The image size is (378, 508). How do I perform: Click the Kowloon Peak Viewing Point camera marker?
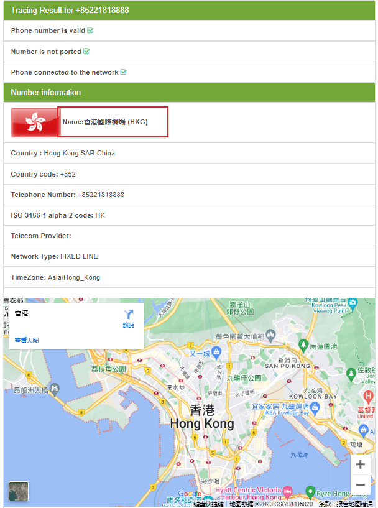pos(353,303)
